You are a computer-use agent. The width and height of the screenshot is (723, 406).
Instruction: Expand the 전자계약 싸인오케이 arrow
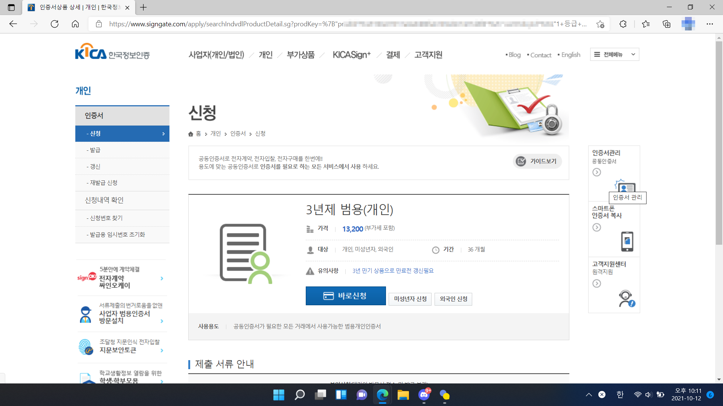162,279
